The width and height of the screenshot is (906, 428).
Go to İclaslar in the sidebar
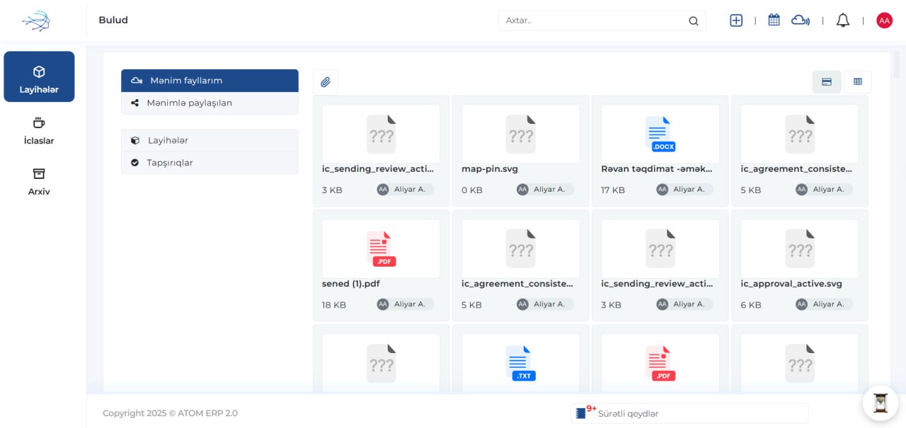point(39,131)
